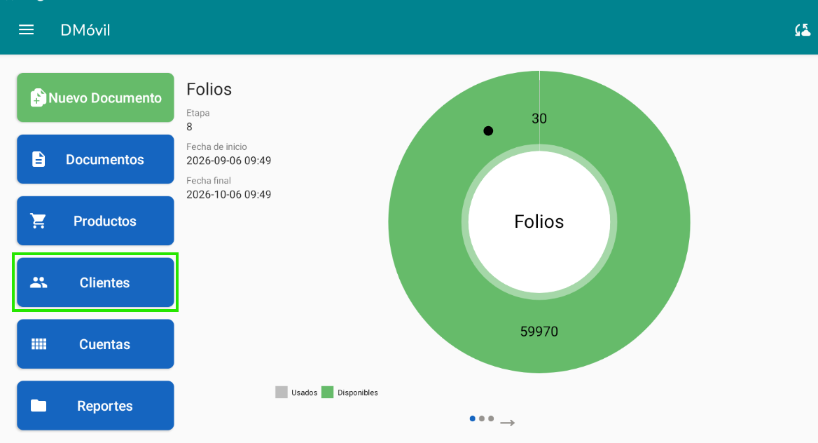Click the DMóvil app title

[85, 30]
